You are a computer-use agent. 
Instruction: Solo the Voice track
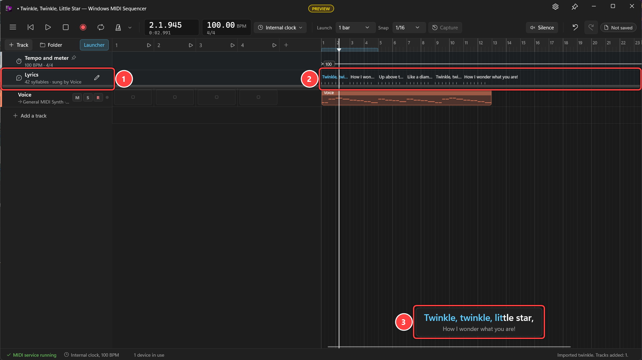[x=88, y=98]
